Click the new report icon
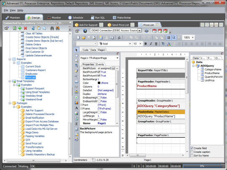Screen dimensions: 227x170 78,38
